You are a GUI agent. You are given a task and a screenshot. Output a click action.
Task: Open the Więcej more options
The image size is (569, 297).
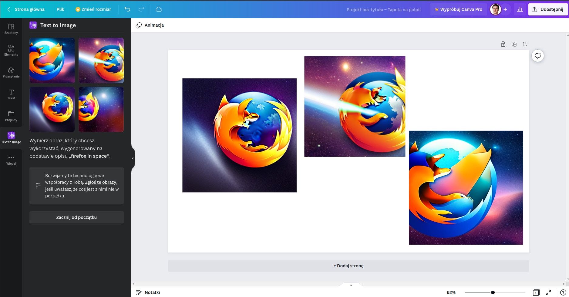click(x=11, y=160)
